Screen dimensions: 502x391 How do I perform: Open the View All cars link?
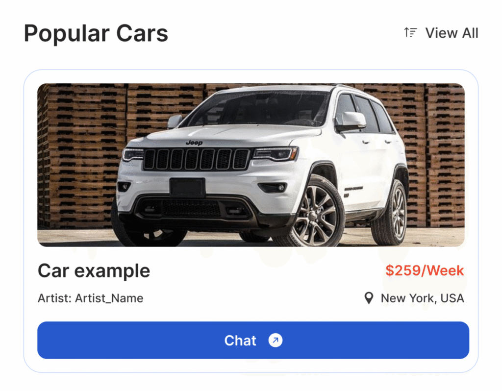point(452,33)
